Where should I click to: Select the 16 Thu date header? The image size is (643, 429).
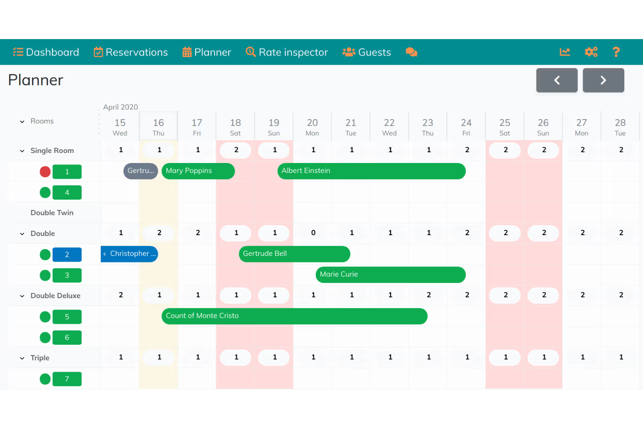click(159, 127)
